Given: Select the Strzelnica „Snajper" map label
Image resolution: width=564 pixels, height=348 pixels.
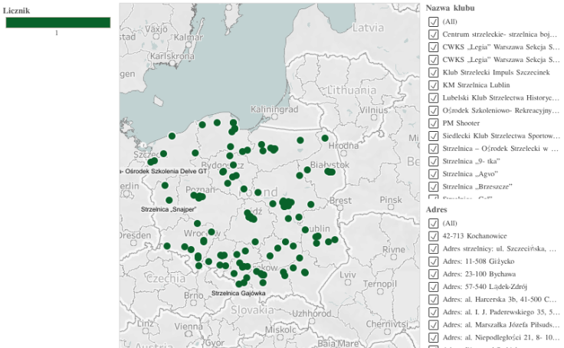Looking at the screenshot, I should coord(169,208).
